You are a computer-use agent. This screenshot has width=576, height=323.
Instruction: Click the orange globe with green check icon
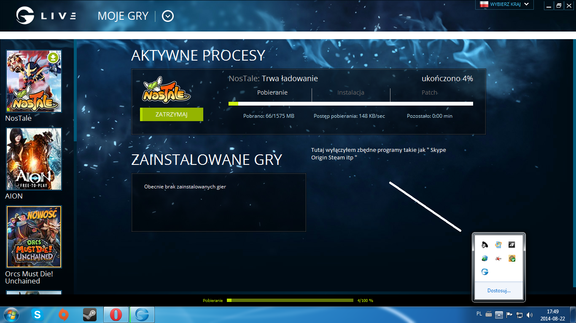pyautogui.click(x=512, y=258)
